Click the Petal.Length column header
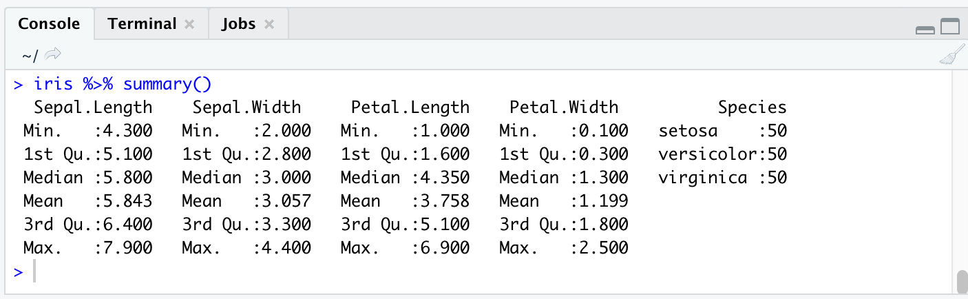This screenshot has width=968, height=299. click(x=410, y=107)
